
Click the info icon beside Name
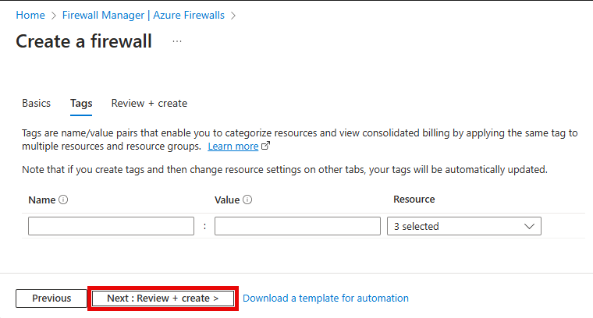tap(64, 200)
